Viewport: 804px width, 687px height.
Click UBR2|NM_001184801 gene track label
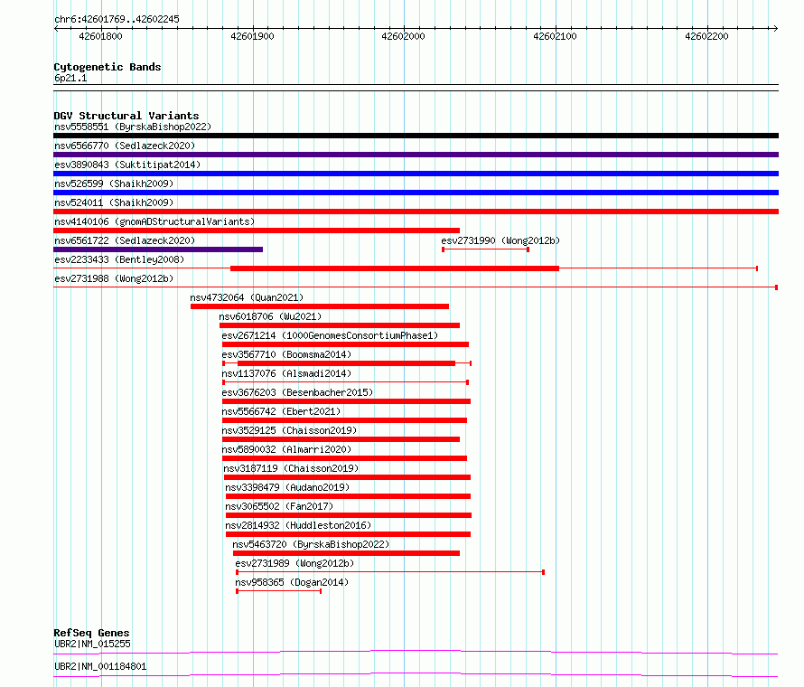click(100, 666)
